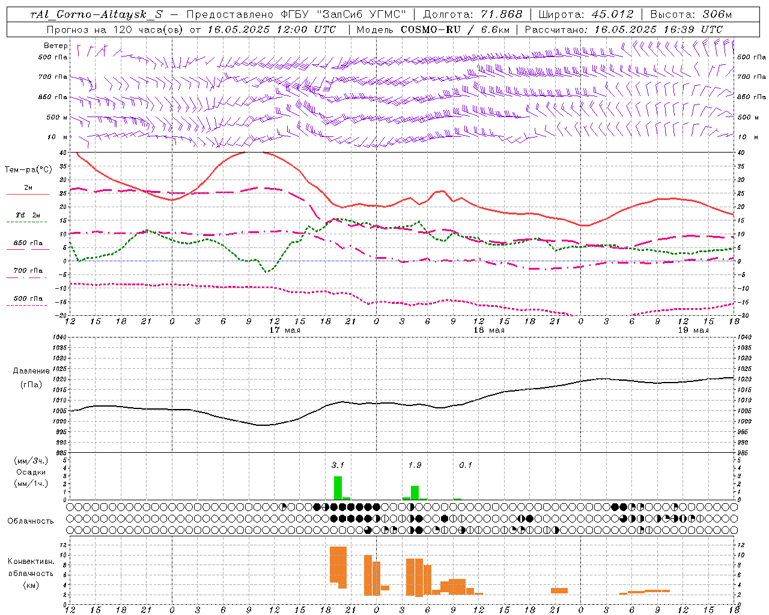This screenshot has height=615, width=769.
Task: Select the latitude value Широта: 45.012
Action: (x=586, y=15)
